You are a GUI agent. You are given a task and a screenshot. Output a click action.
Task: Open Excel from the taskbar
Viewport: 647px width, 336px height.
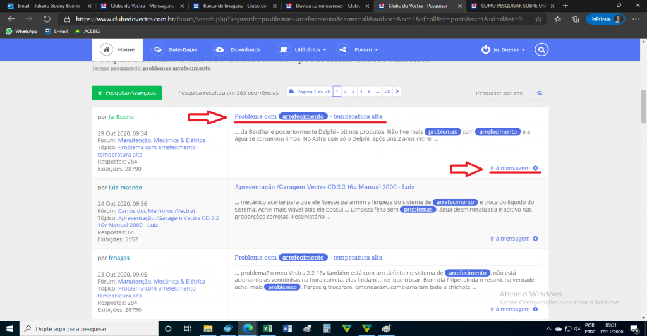tap(267, 328)
